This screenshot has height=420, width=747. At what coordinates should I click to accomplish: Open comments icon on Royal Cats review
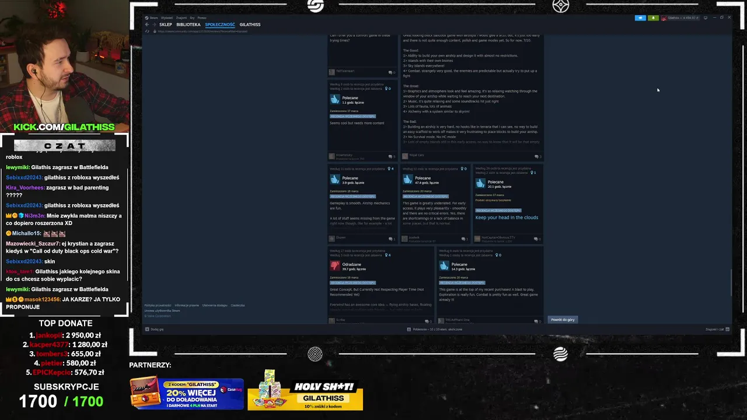pos(537,156)
